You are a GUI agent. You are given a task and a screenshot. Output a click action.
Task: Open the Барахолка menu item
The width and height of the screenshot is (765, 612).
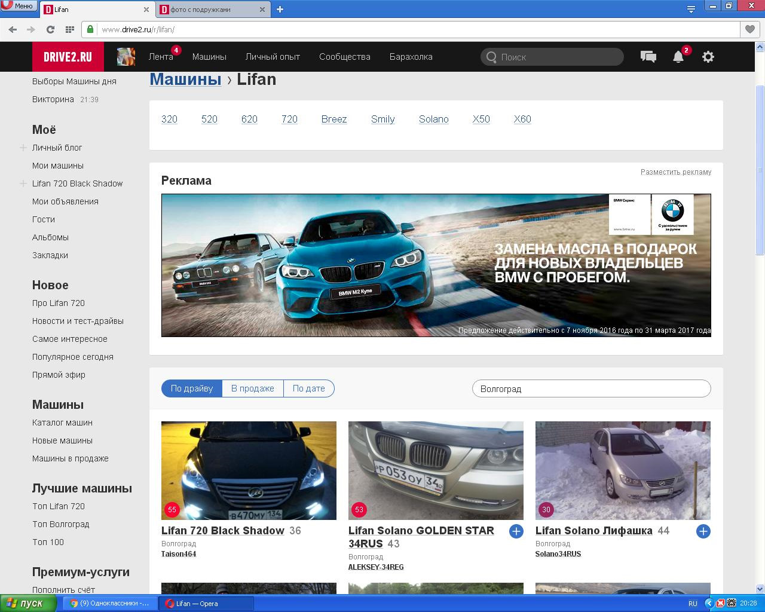(411, 57)
